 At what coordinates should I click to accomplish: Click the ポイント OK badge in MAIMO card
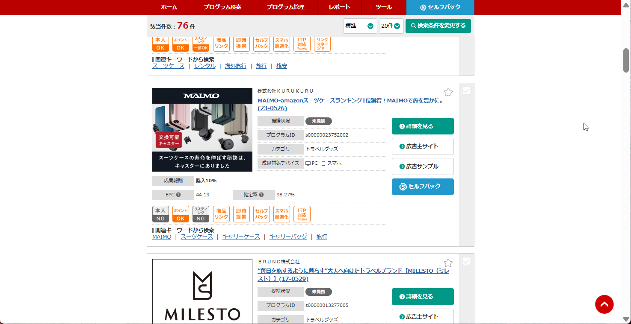[x=181, y=214]
